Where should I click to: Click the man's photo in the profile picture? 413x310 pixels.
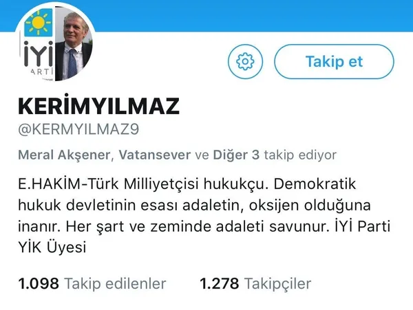click(x=74, y=45)
